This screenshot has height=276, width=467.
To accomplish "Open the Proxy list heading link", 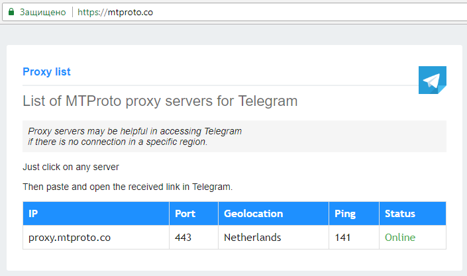I will click(x=46, y=71).
